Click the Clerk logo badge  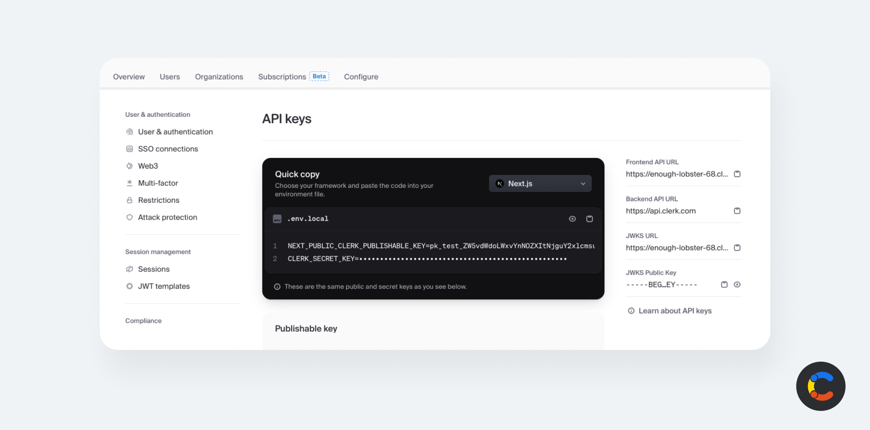[820, 386]
